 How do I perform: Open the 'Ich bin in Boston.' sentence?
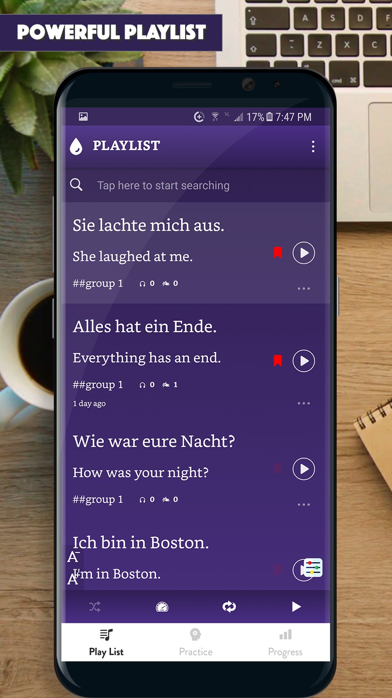click(x=141, y=543)
